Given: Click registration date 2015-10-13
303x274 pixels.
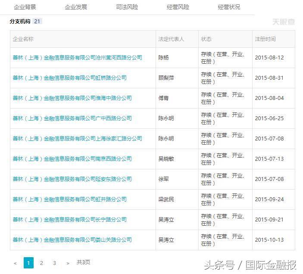Looking at the screenshot, I should pyautogui.click(x=269, y=240).
